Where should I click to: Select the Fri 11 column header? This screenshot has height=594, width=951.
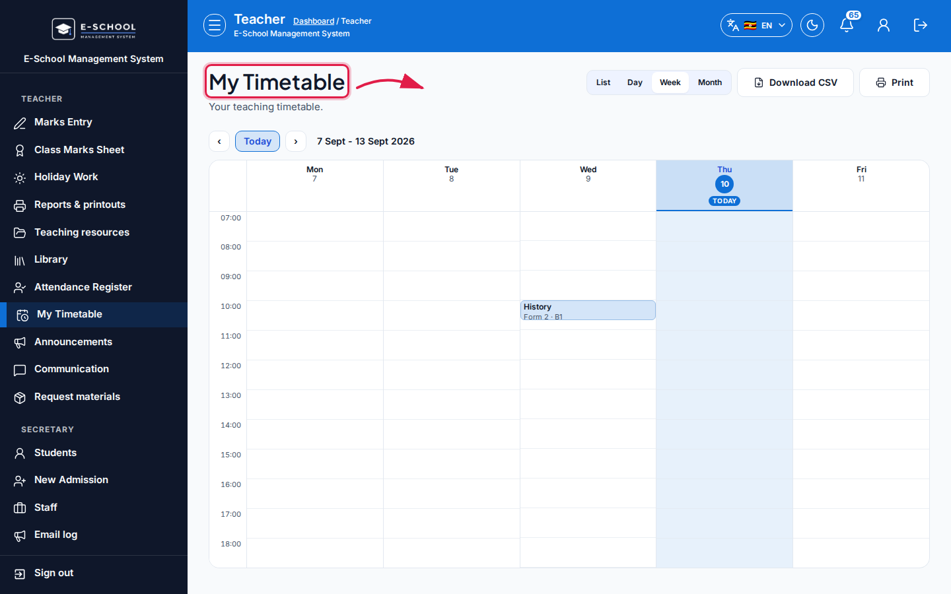coord(861,186)
